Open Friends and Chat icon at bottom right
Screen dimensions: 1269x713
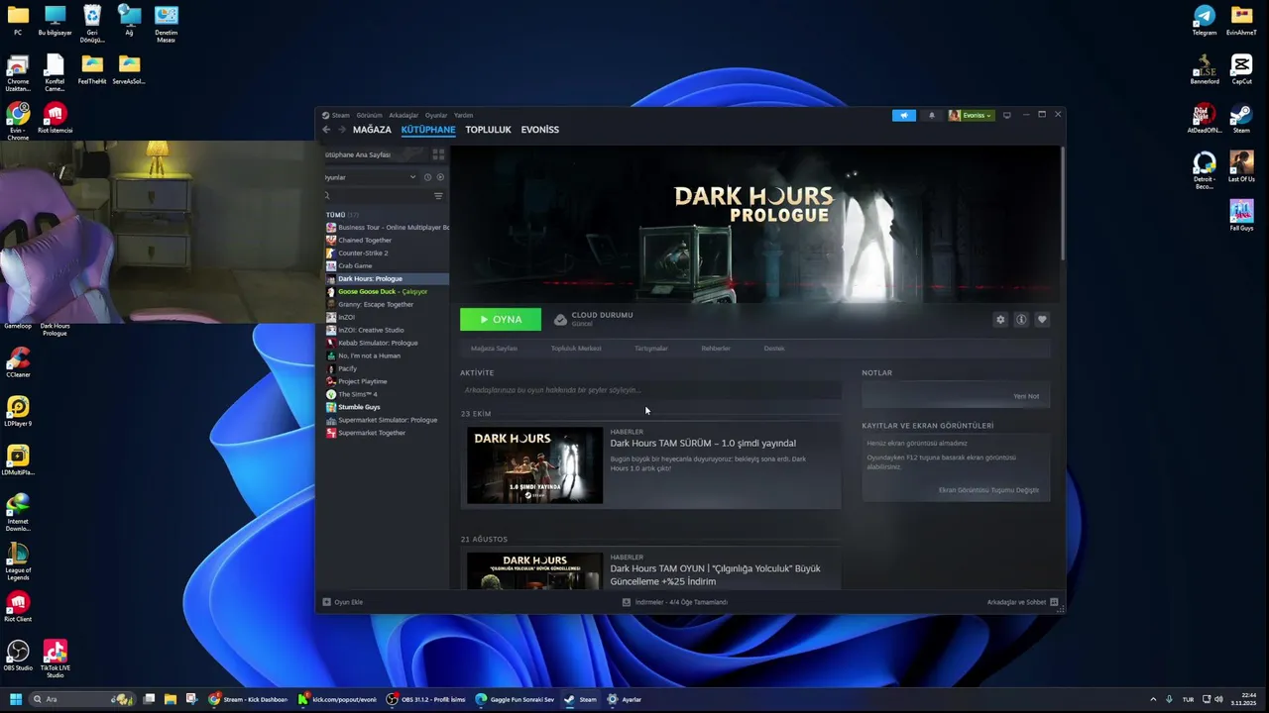point(1054,602)
